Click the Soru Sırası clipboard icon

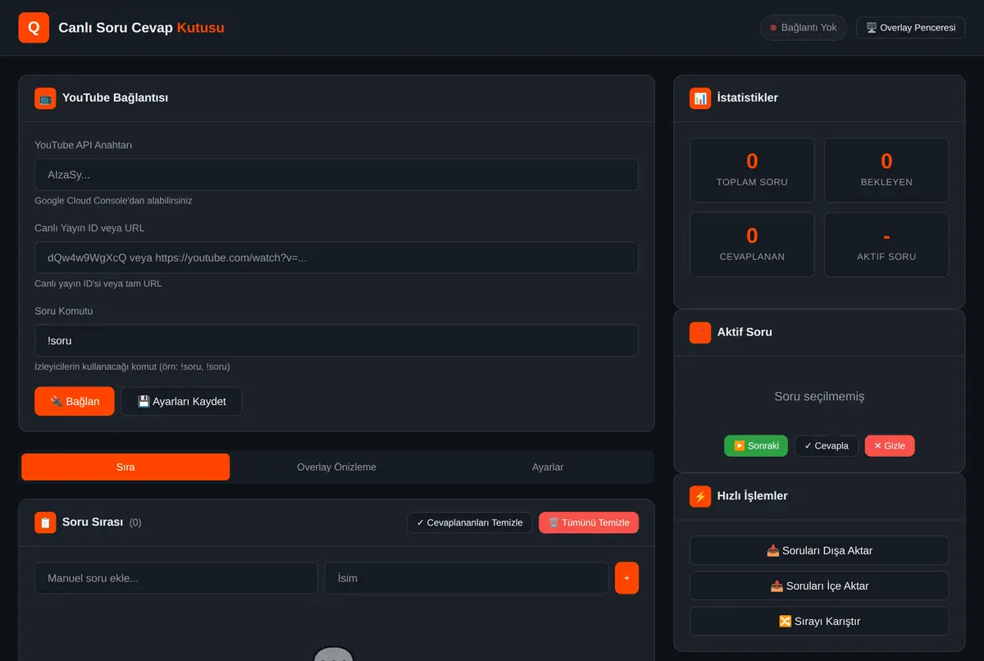click(45, 522)
